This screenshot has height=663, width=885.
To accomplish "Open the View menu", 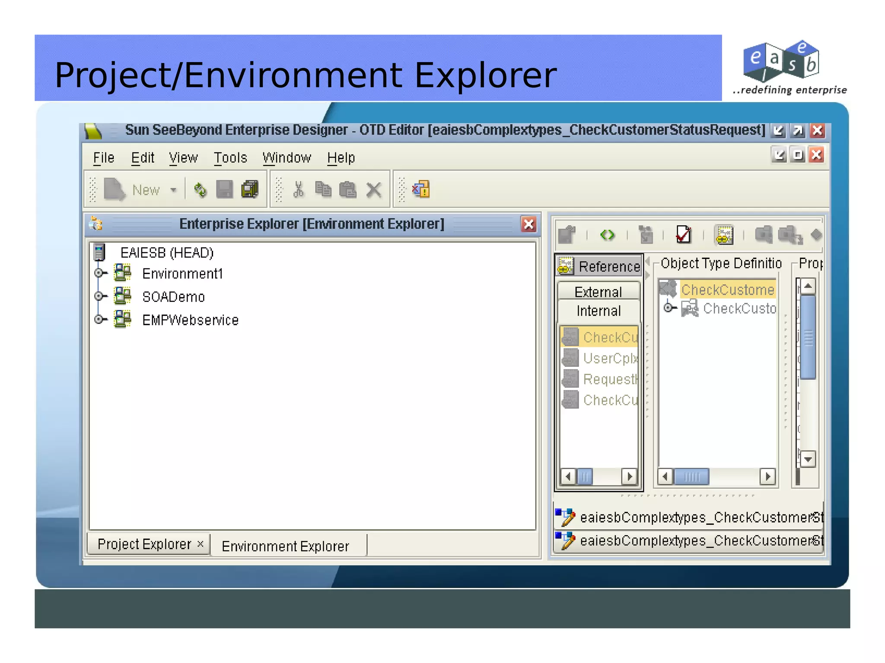I will tap(183, 158).
